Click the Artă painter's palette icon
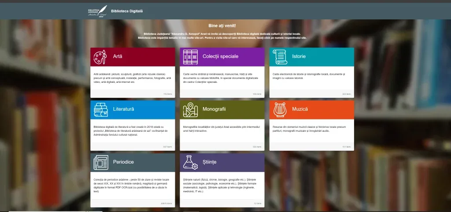This screenshot has height=212, width=451. (x=100, y=57)
